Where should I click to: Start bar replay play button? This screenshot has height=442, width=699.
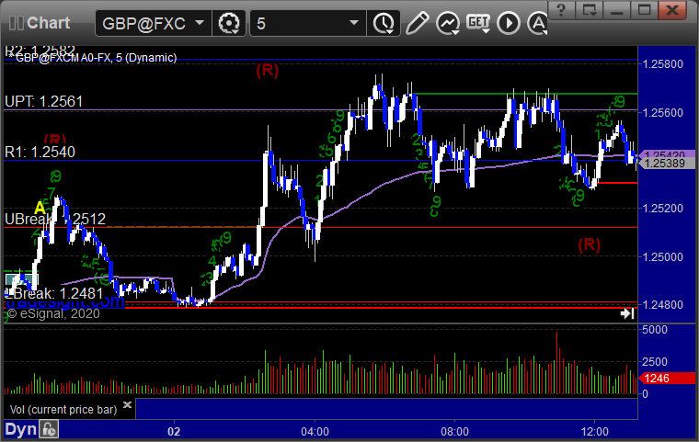click(509, 23)
